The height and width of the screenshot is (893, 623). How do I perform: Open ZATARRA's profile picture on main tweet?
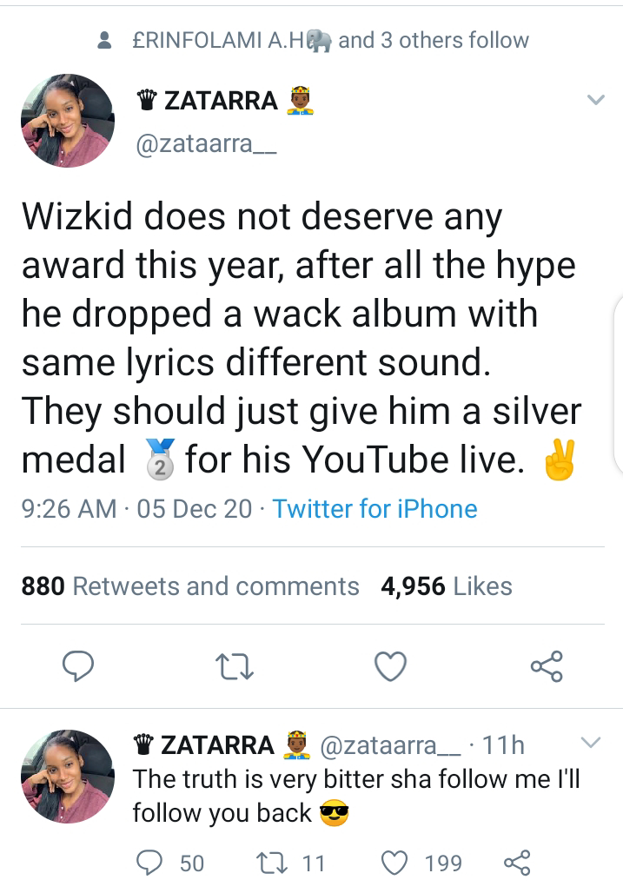(x=68, y=120)
